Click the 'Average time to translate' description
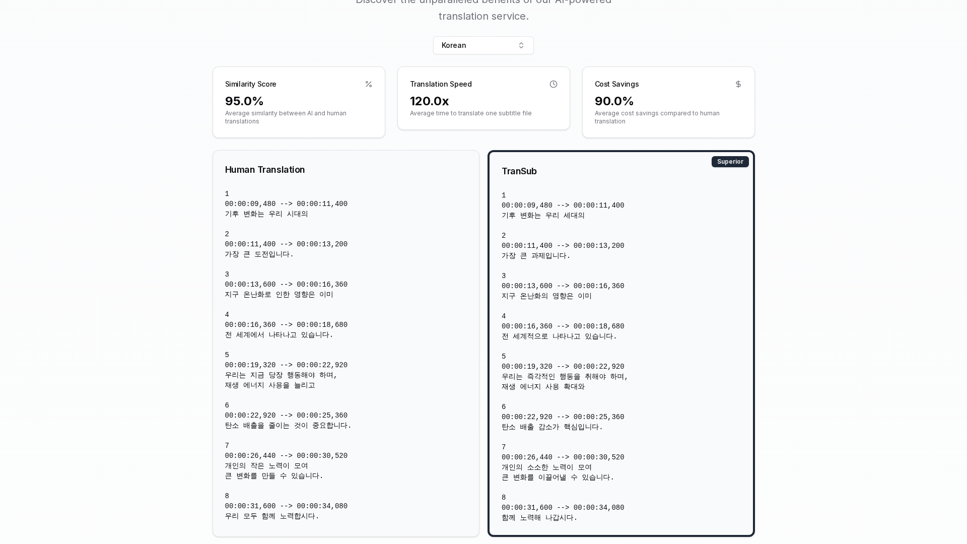Image resolution: width=967 pixels, height=544 pixels. point(470,113)
